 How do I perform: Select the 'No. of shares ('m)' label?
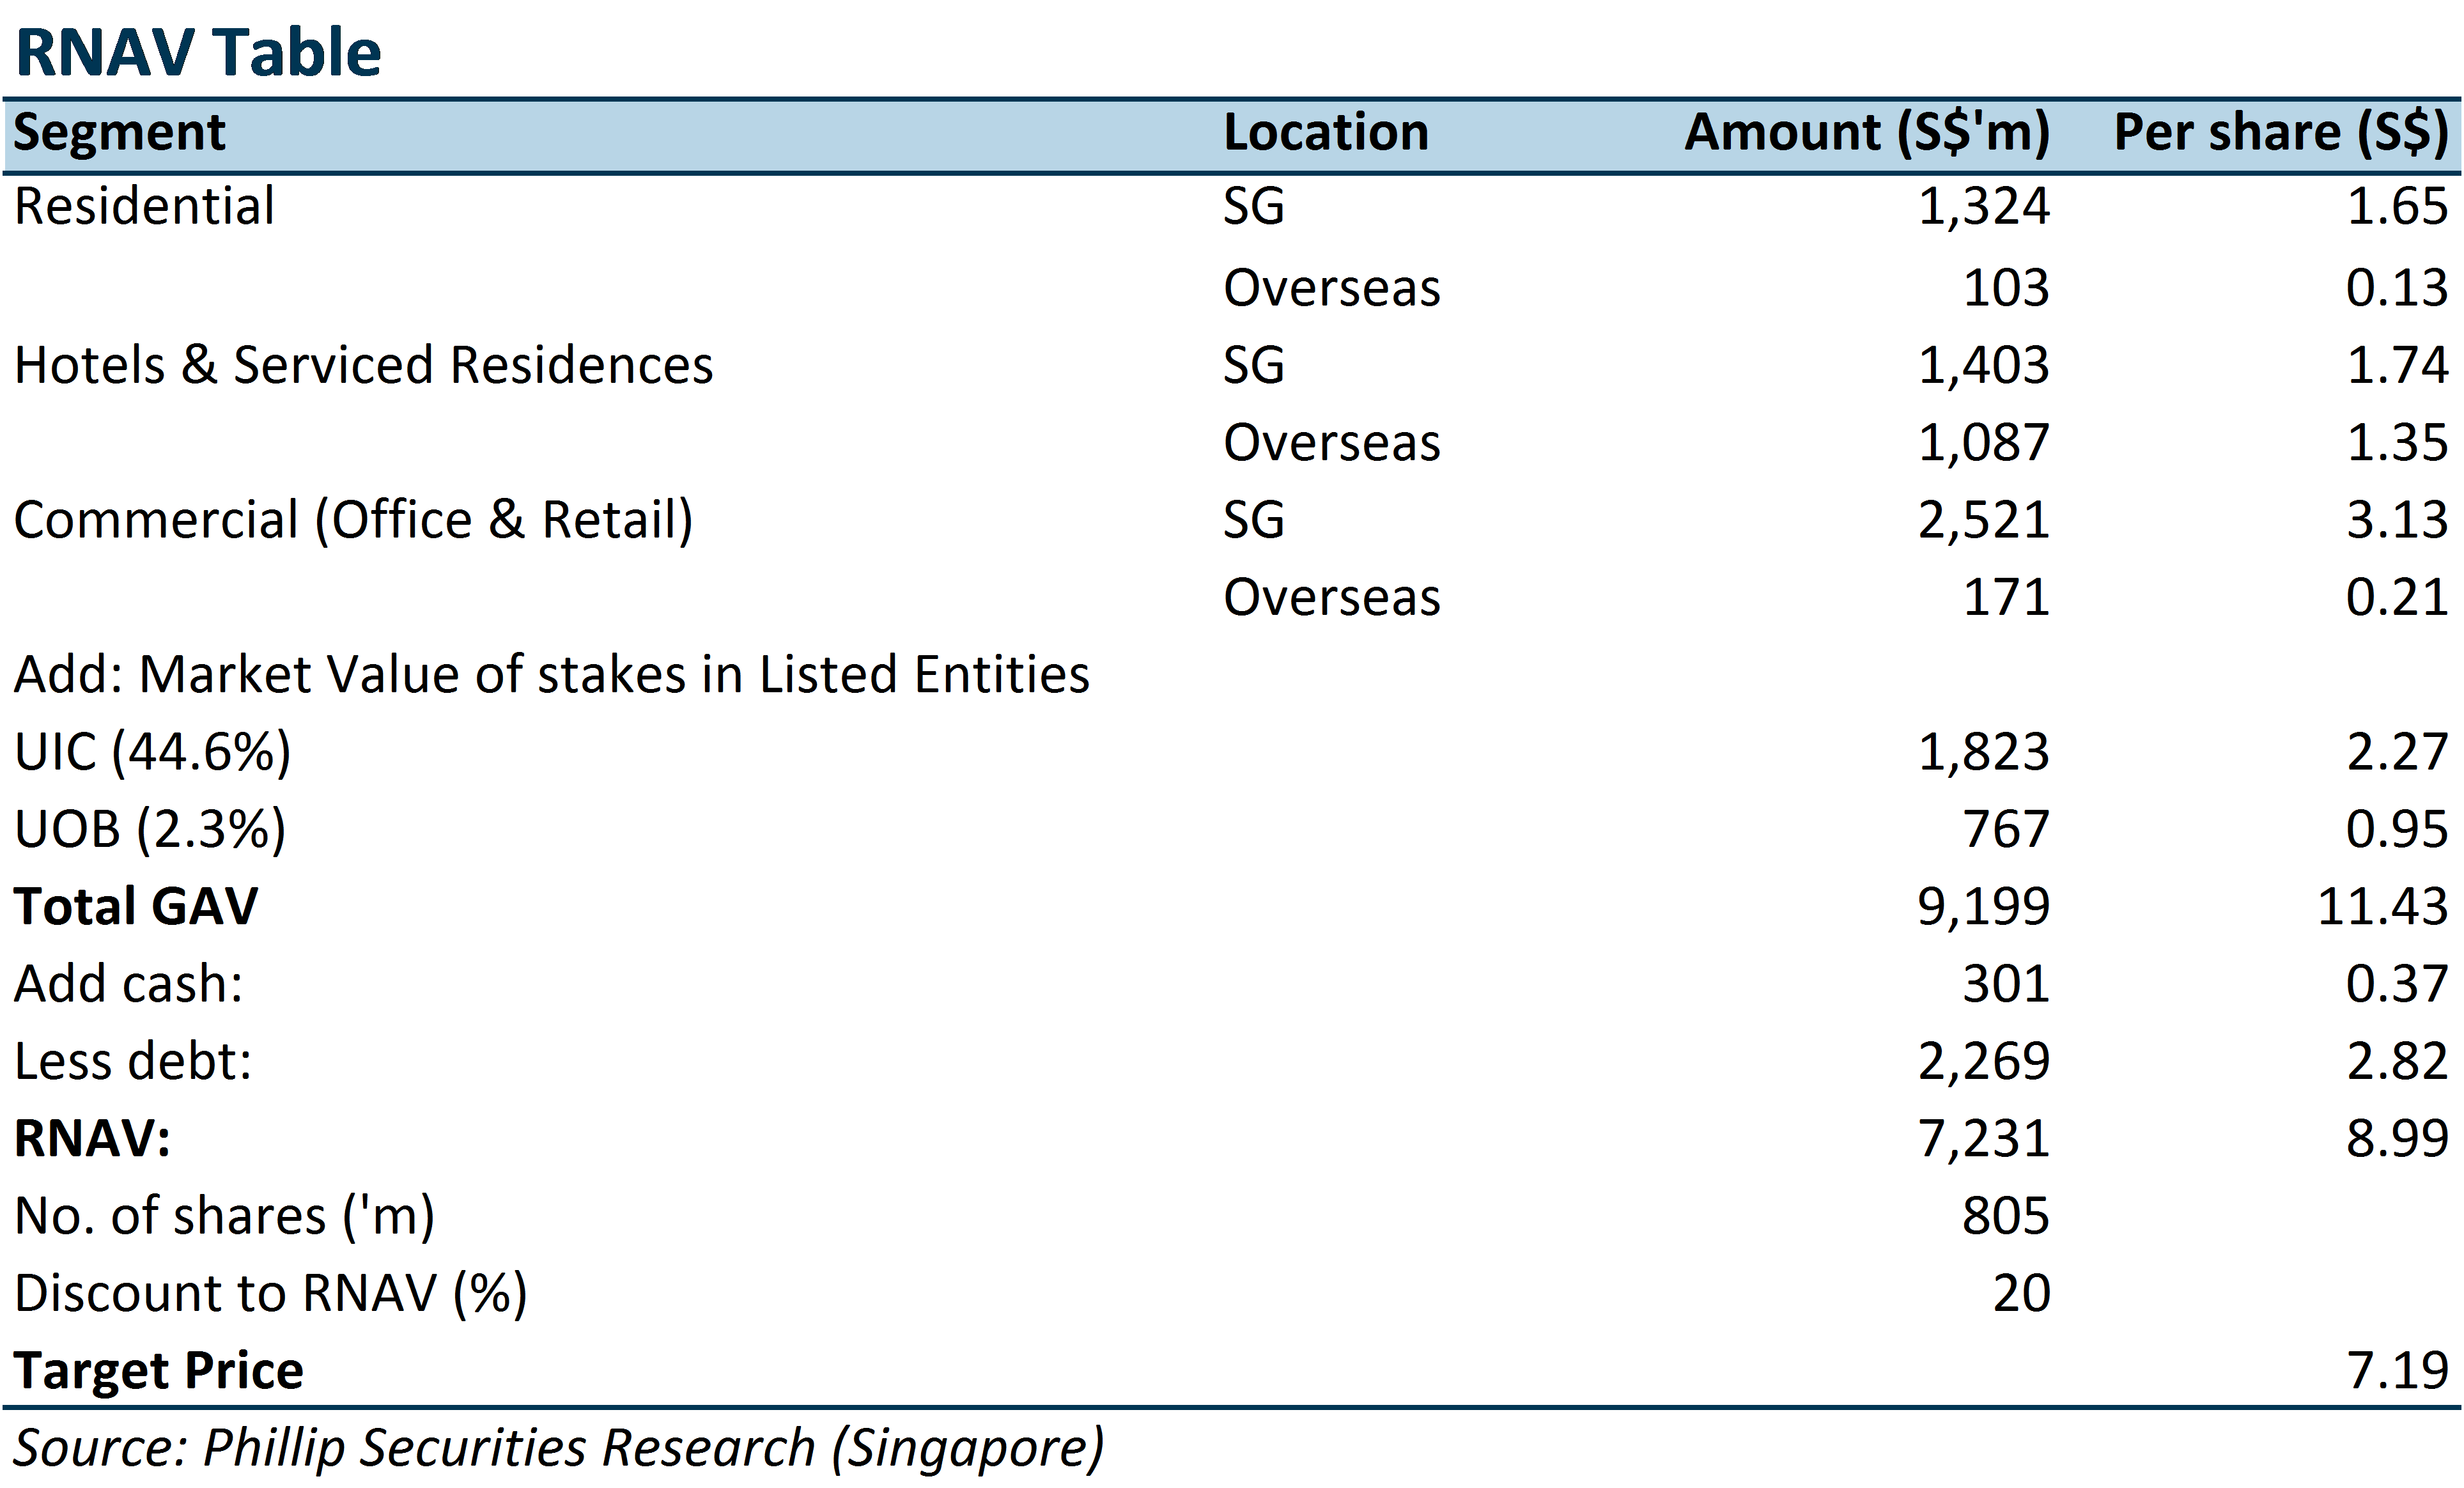click(x=225, y=1218)
